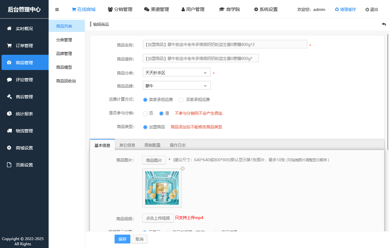This screenshot has width=389, height=248.
Task: Open the 商品分类 dropdown
Action: (176, 72)
